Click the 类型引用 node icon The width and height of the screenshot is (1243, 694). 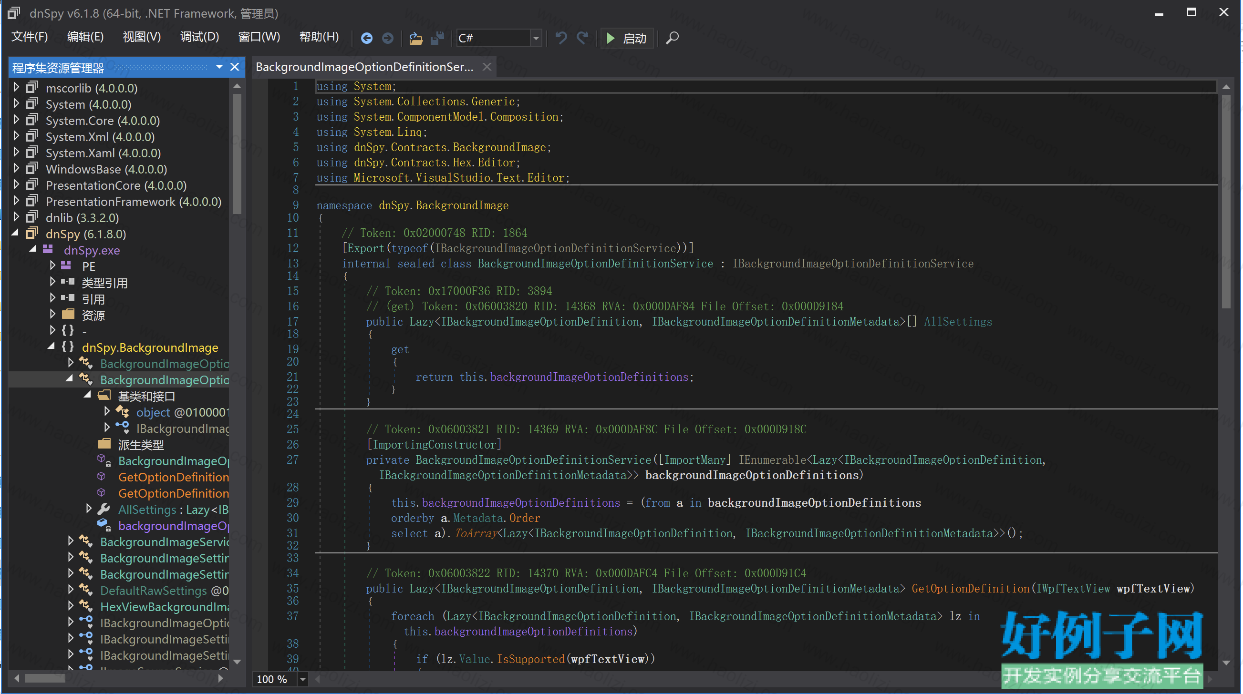pos(68,282)
